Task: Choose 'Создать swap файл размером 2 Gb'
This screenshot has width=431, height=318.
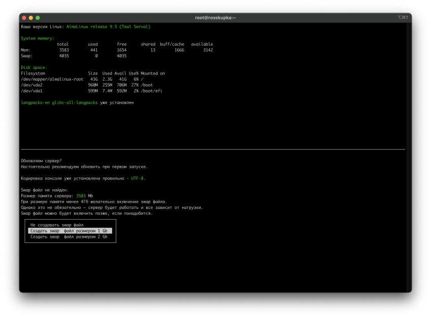Action: point(69,237)
